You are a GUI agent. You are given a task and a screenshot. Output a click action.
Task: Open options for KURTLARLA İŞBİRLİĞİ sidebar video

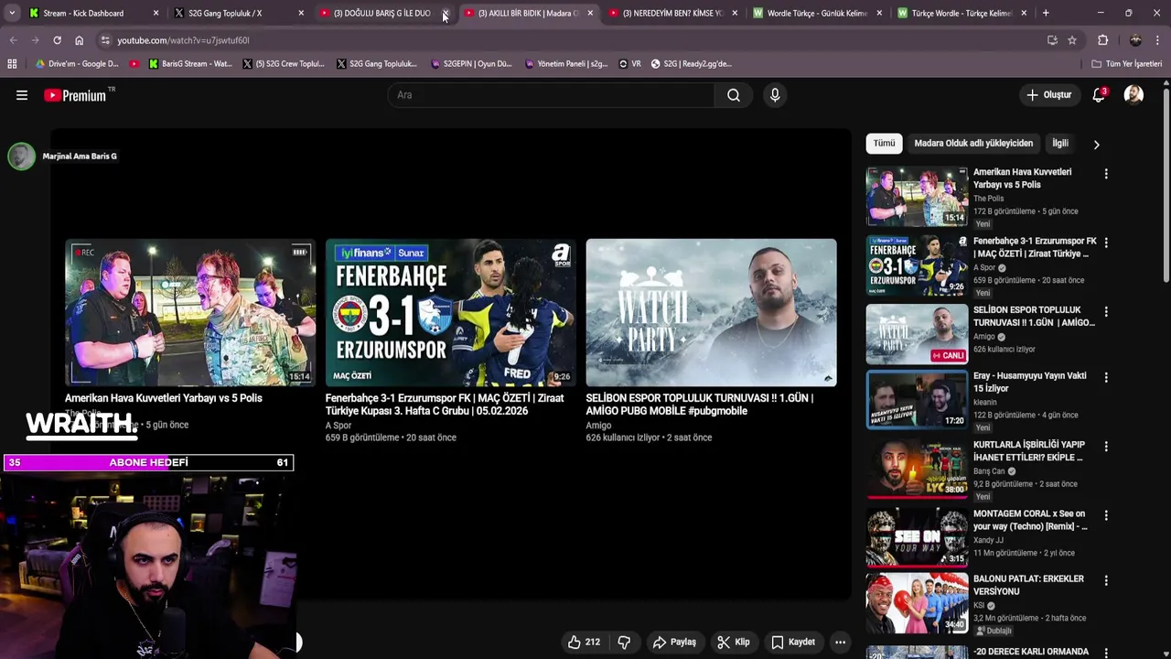pos(1106,446)
